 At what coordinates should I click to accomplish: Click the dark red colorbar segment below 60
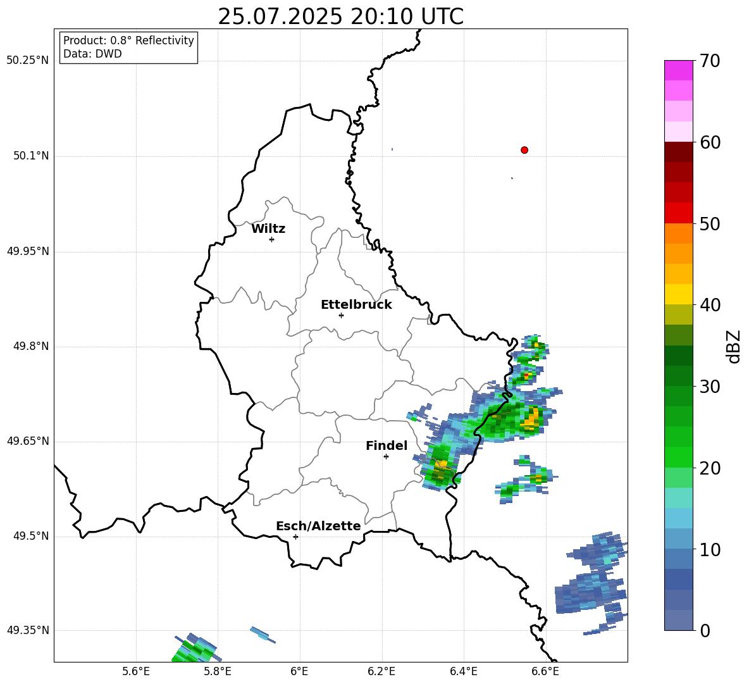click(x=678, y=152)
